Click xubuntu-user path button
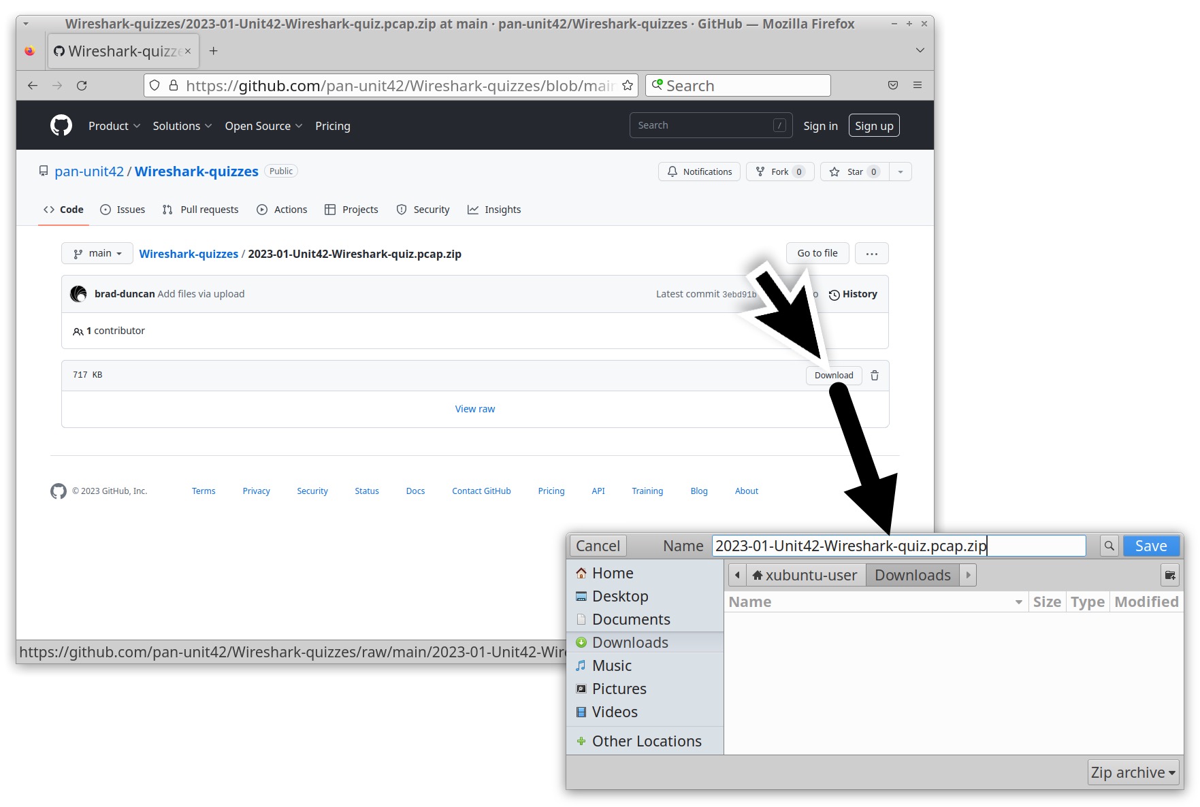This screenshot has width=1200, height=807. 805,575
